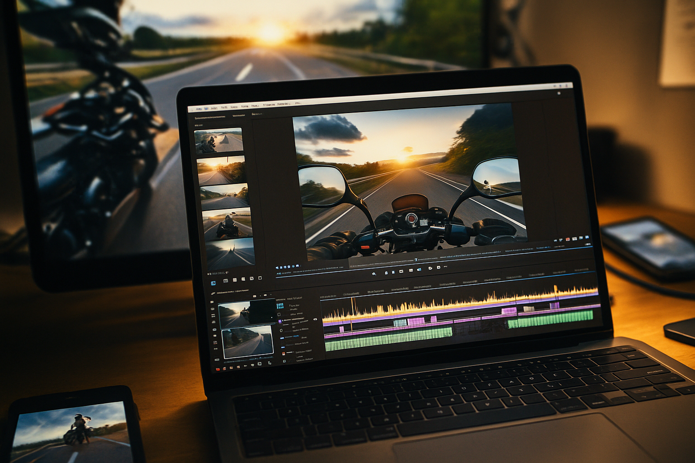The width and height of the screenshot is (695, 463).
Task: Select the upper darker road clip thumbnail beside the timeline
Action: (x=246, y=314)
